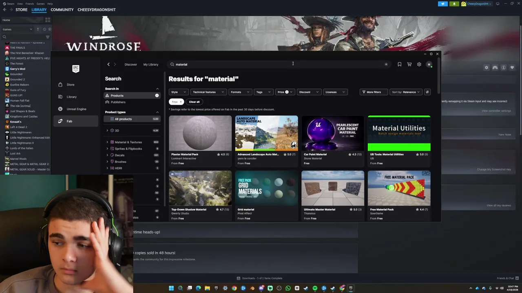
Task: Click Steam library sort ascending arrow icon
Action: click(x=38, y=29)
